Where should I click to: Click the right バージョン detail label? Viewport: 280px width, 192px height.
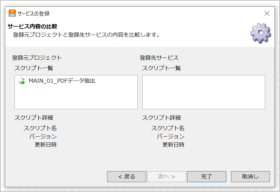point(170,136)
